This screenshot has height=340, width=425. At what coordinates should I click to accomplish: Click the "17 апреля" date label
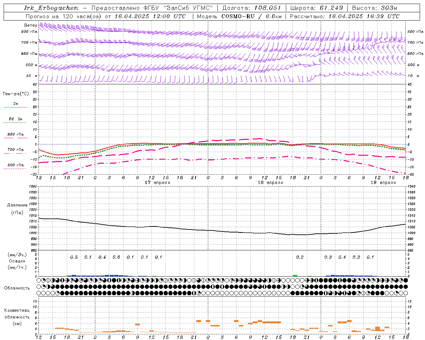click(157, 183)
